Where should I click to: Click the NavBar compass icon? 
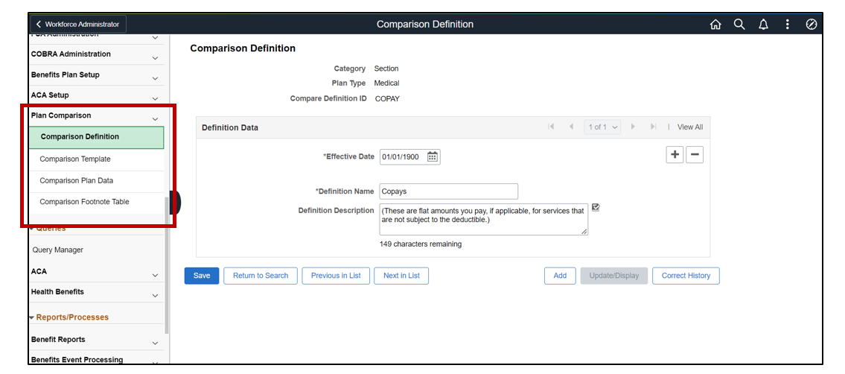(x=811, y=25)
